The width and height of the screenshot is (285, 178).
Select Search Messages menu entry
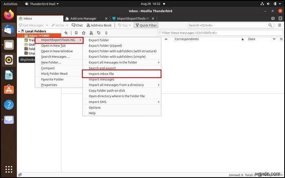point(59,56)
